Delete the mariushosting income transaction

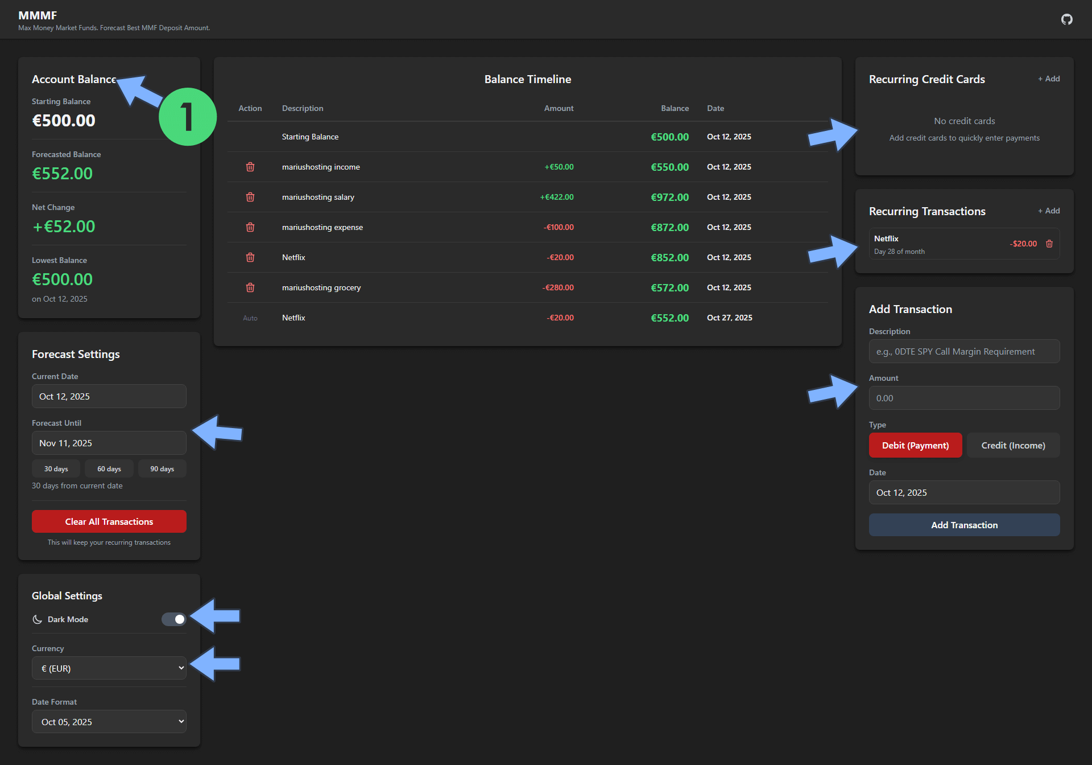250,167
